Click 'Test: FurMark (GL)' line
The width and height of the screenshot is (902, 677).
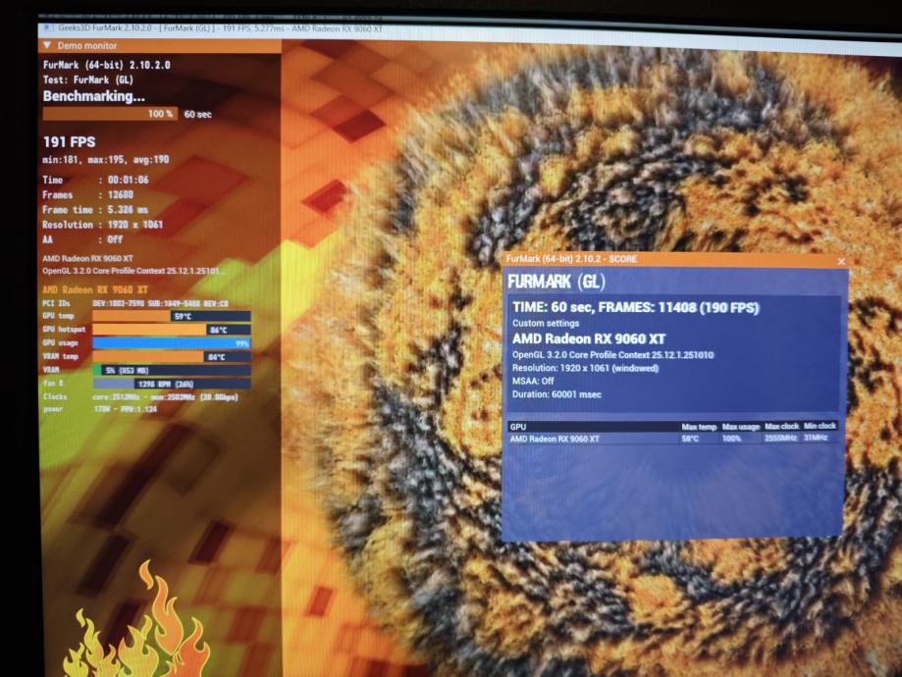click(x=88, y=79)
